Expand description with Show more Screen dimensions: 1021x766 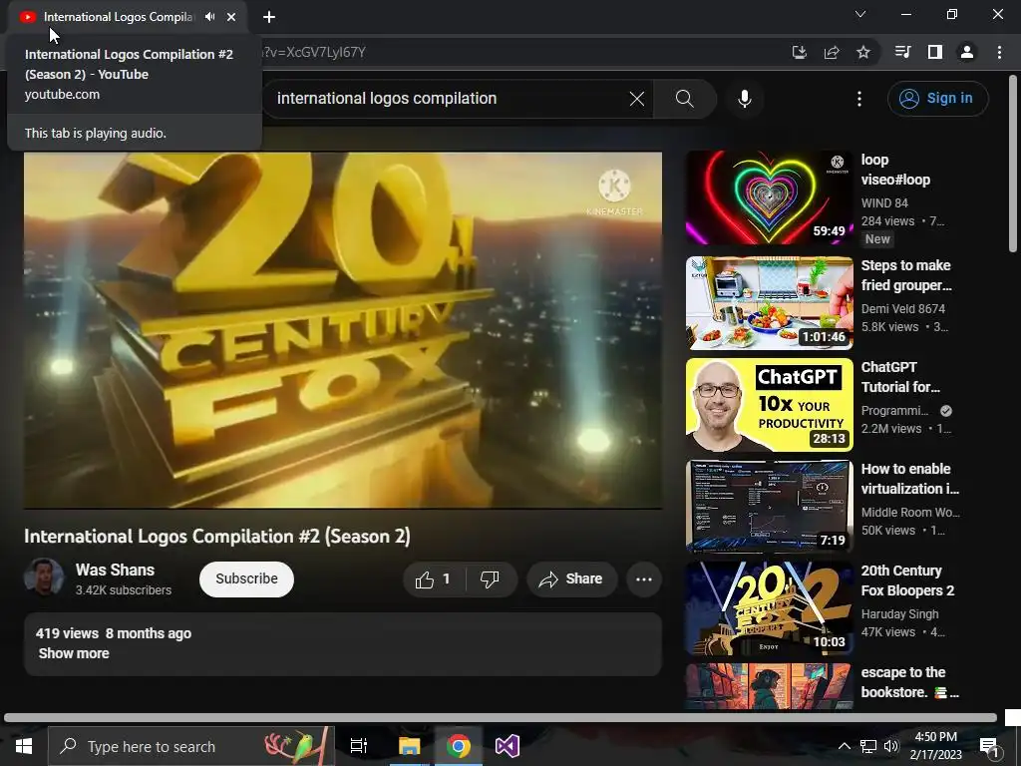coord(74,653)
